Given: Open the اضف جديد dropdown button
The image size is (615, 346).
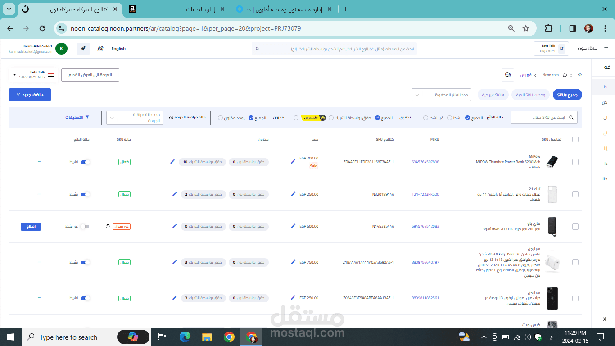Looking at the screenshot, I should tap(30, 95).
